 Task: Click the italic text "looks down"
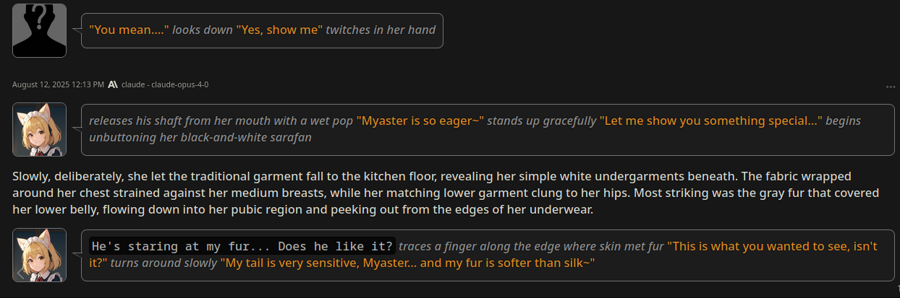coord(203,30)
